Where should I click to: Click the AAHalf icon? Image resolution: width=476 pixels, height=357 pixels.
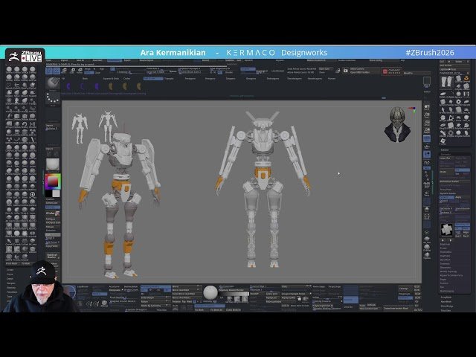(x=427, y=131)
